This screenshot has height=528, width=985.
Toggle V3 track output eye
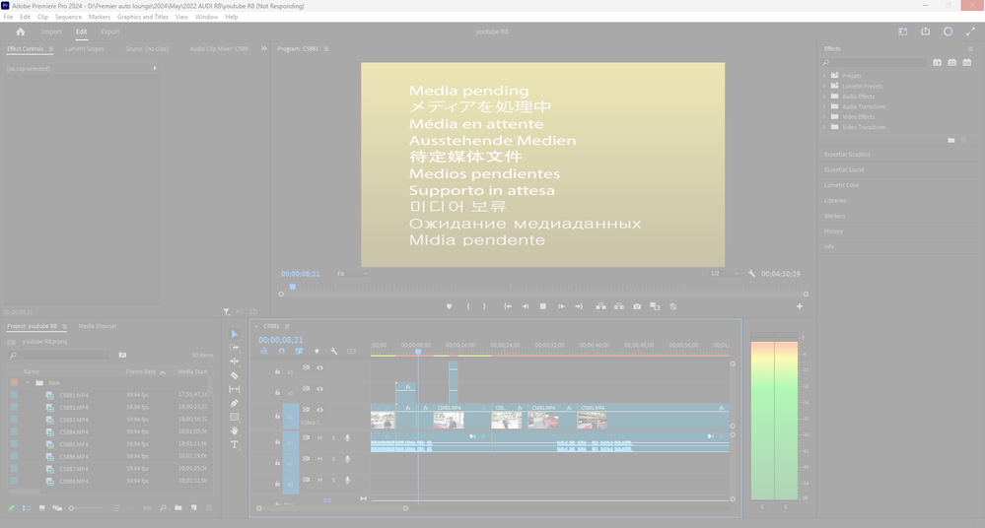(x=319, y=367)
